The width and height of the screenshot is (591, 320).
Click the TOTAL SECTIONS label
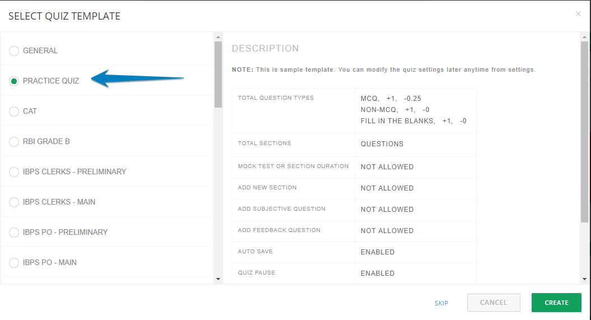point(264,143)
